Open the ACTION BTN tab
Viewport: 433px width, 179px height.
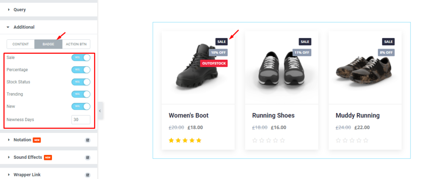(76, 44)
